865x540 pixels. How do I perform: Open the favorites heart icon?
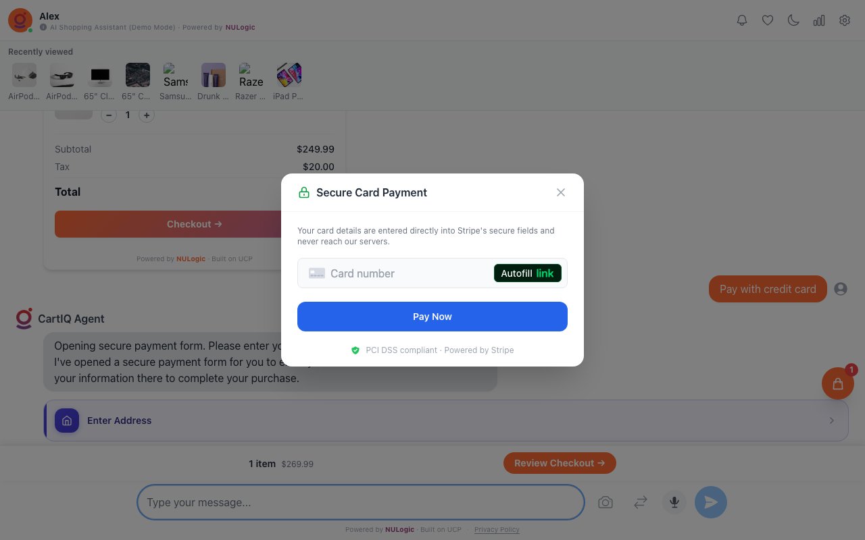click(768, 20)
